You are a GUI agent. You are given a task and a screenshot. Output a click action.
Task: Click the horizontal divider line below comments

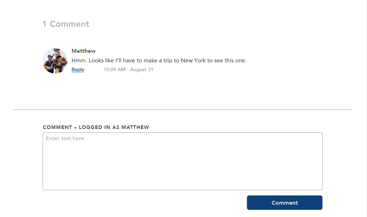pyautogui.click(x=182, y=110)
